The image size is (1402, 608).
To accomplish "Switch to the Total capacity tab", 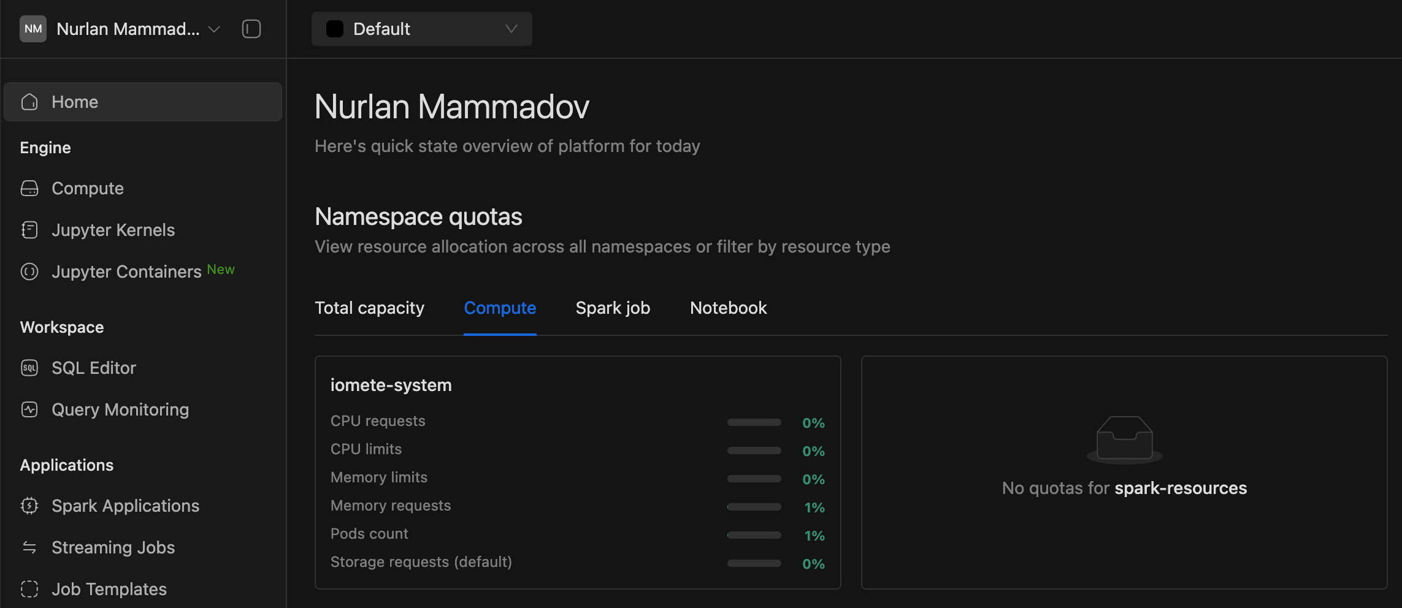I will coord(369,308).
